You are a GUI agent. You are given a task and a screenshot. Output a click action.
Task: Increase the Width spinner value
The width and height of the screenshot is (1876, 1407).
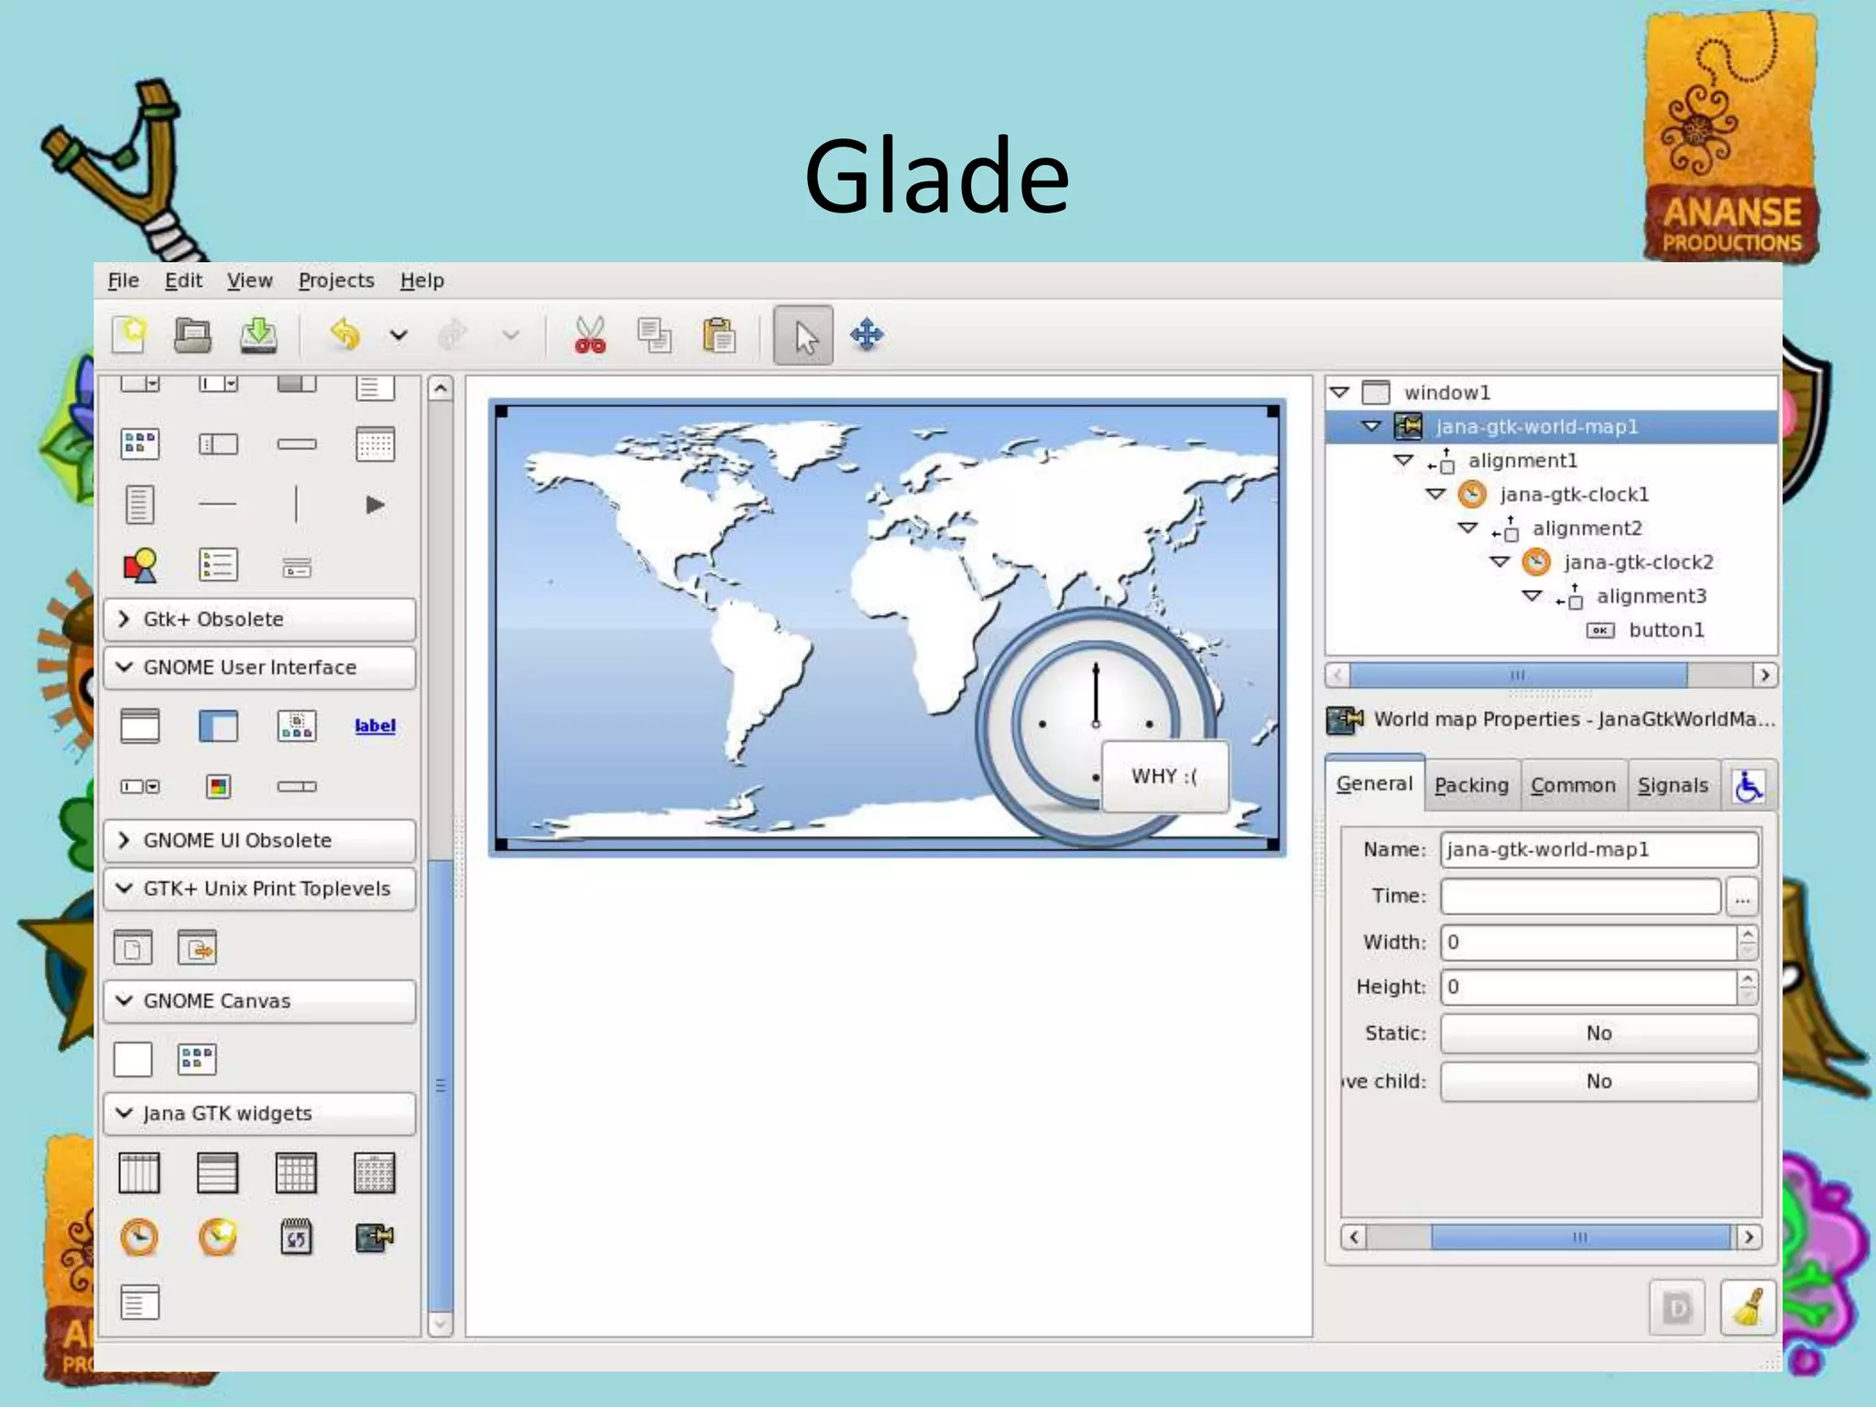point(1748,934)
